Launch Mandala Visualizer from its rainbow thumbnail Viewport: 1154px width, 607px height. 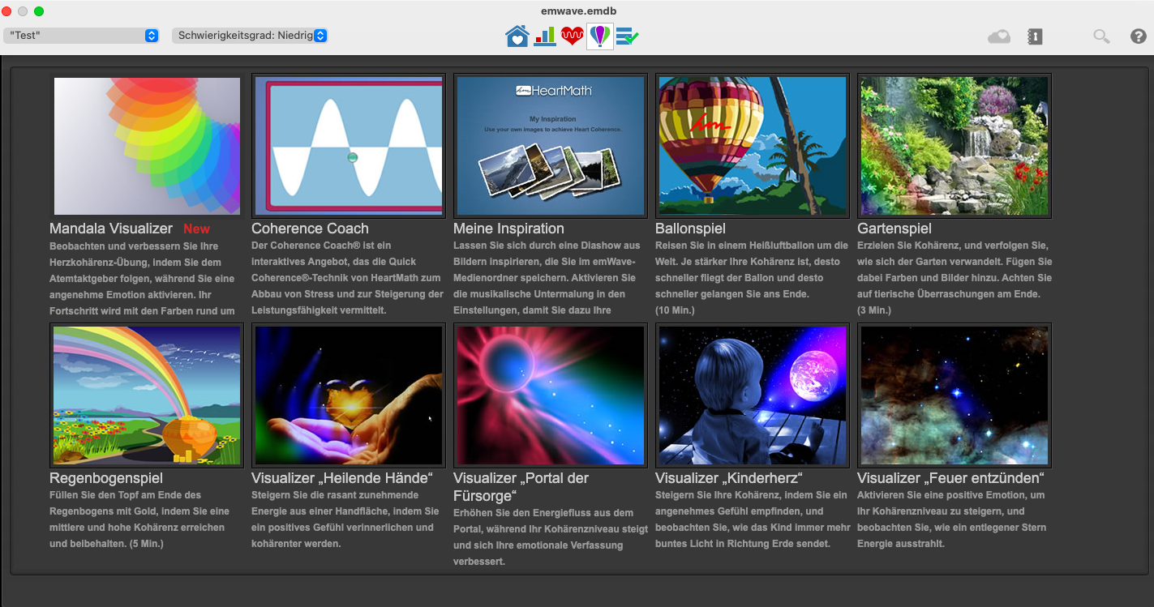point(147,146)
